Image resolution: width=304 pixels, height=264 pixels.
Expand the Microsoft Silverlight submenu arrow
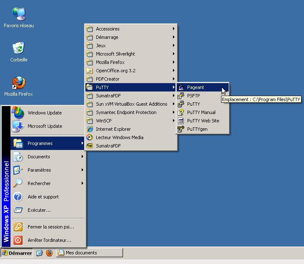[x=174, y=53]
